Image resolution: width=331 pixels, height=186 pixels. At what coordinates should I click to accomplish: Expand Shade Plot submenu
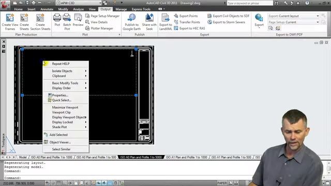(66, 127)
